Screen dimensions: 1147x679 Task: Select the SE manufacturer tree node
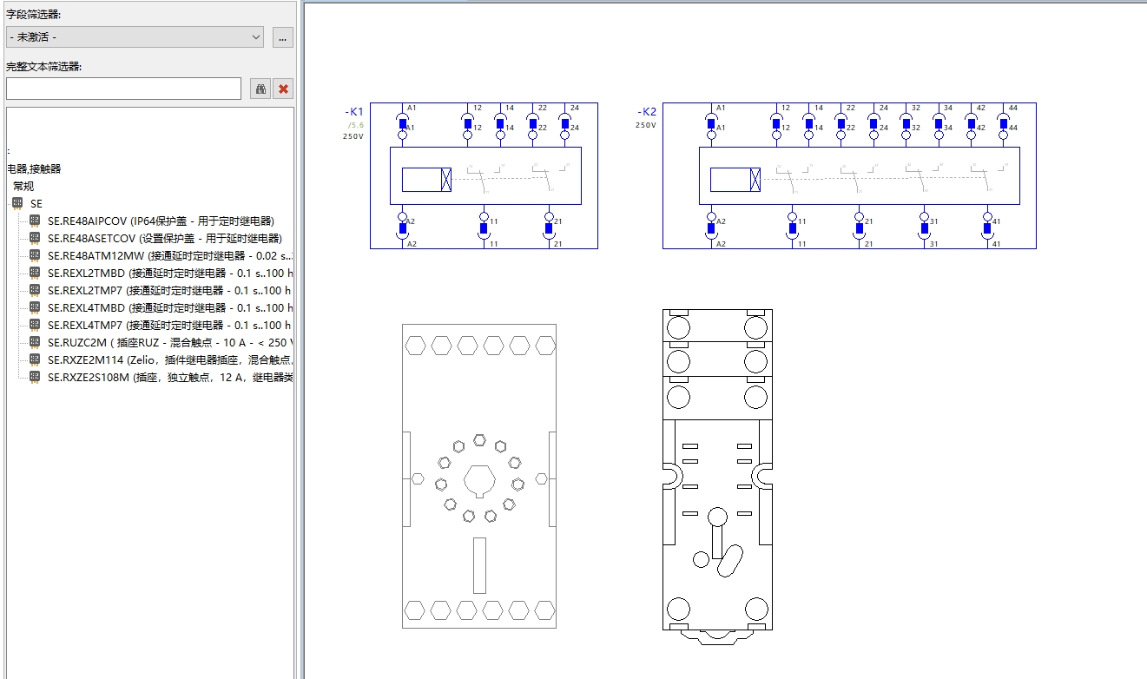coord(36,203)
